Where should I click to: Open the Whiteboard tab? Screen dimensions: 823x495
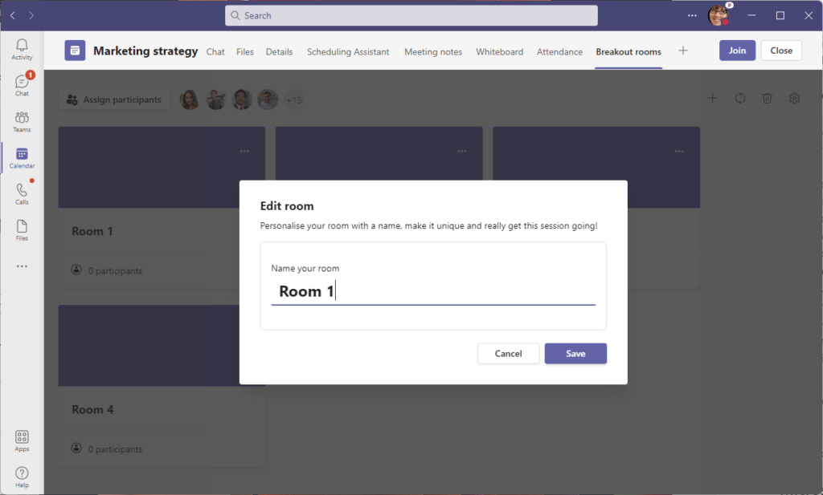click(x=500, y=52)
